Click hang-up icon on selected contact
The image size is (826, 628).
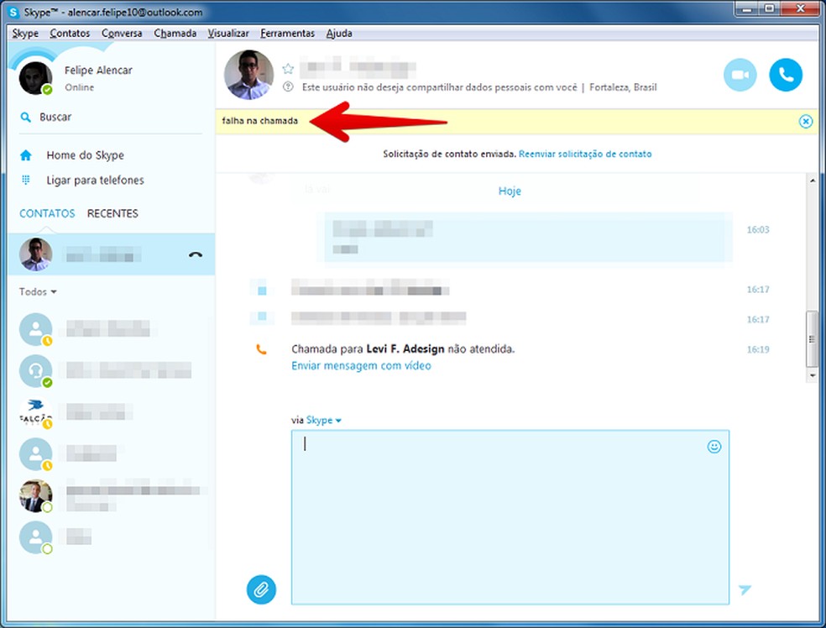click(196, 255)
